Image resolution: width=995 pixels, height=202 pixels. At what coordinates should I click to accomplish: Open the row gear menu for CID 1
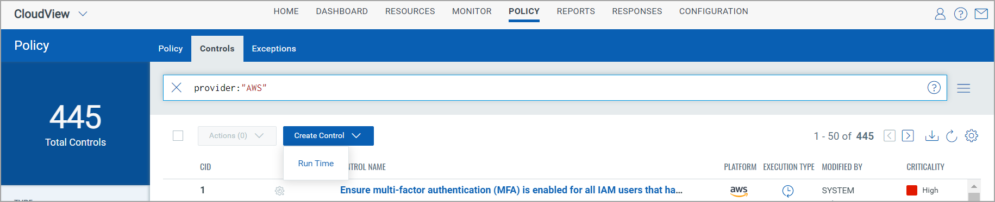280,191
